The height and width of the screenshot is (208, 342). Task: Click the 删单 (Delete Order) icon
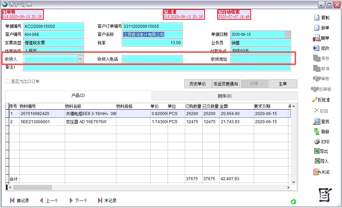[323, 38]
